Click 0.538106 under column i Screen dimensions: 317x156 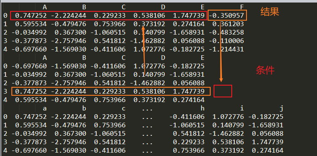point(228,142)
